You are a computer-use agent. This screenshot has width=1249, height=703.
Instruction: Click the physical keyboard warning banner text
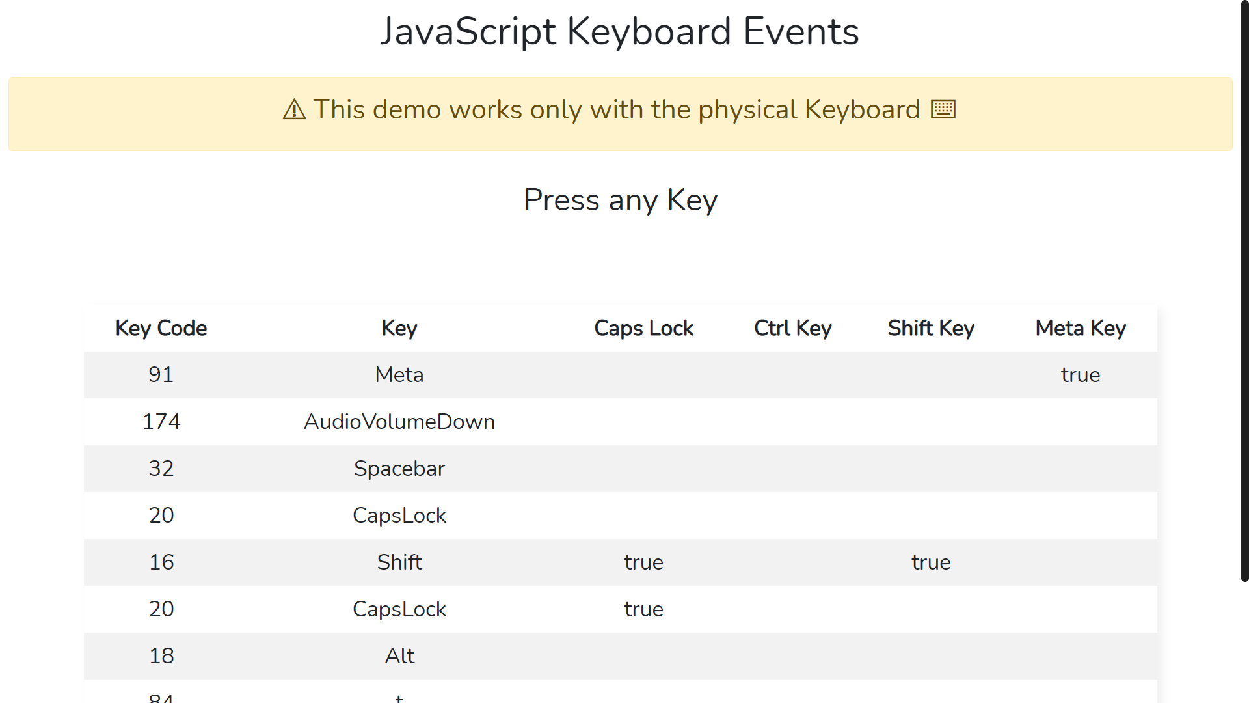point(615,109)
